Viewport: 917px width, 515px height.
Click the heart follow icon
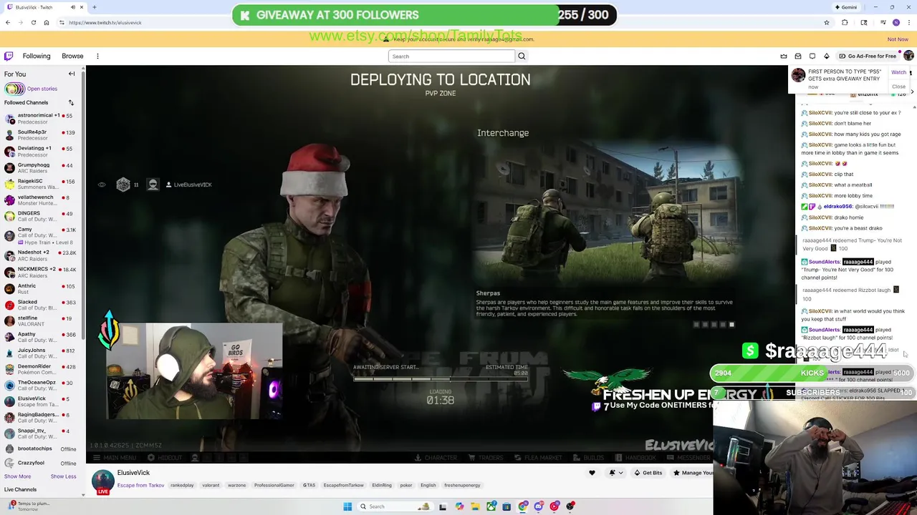tap(592, 473)
